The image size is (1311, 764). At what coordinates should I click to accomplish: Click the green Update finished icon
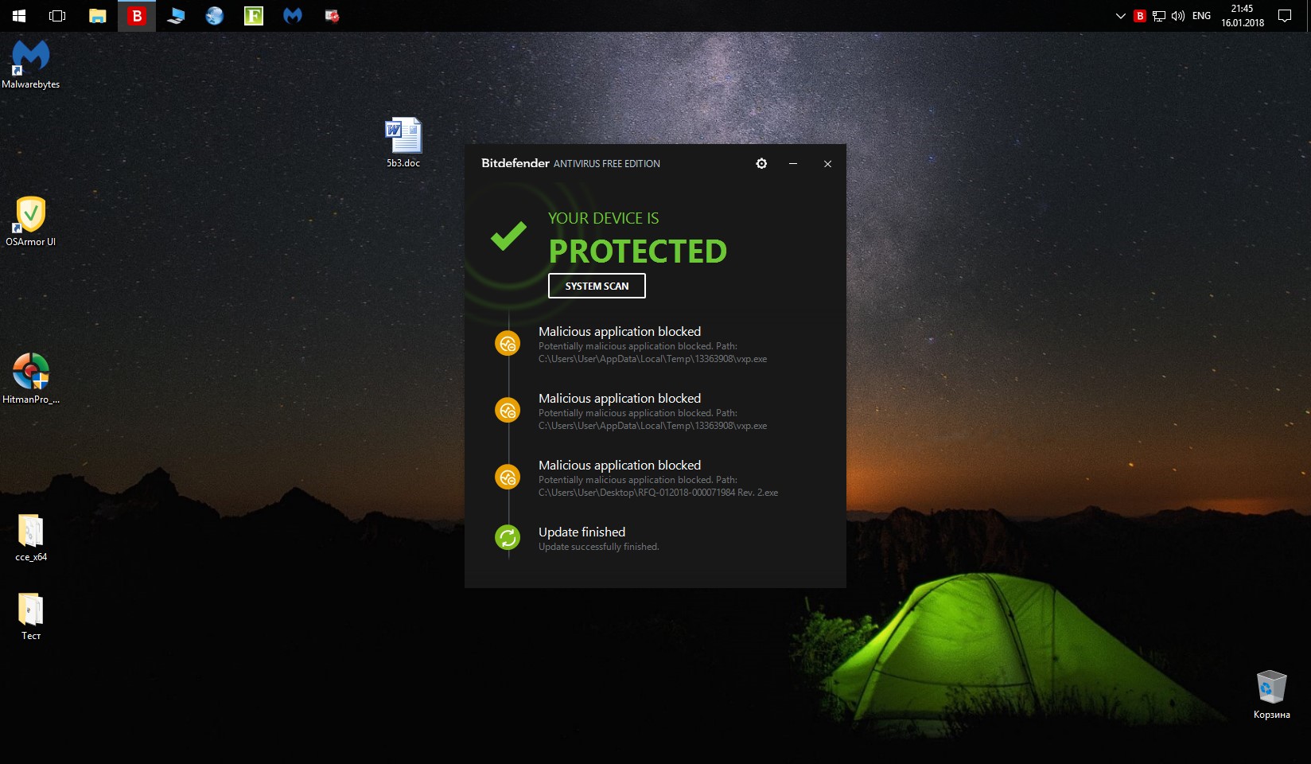coord(508,538)
